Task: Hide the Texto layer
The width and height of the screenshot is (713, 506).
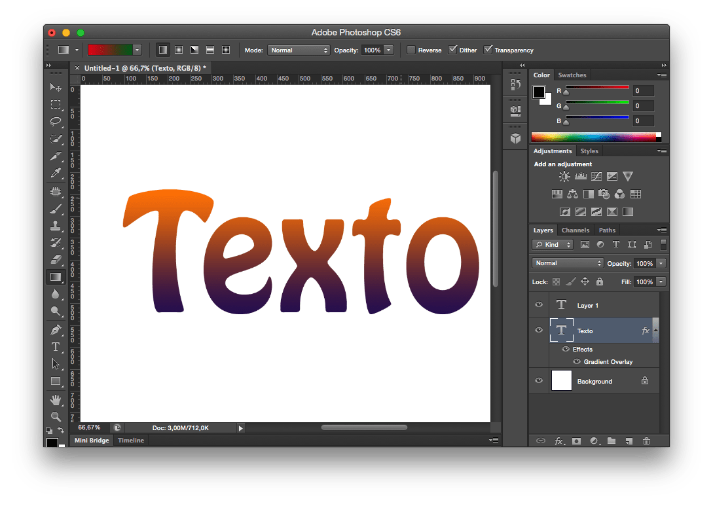Action: point(539,330)
